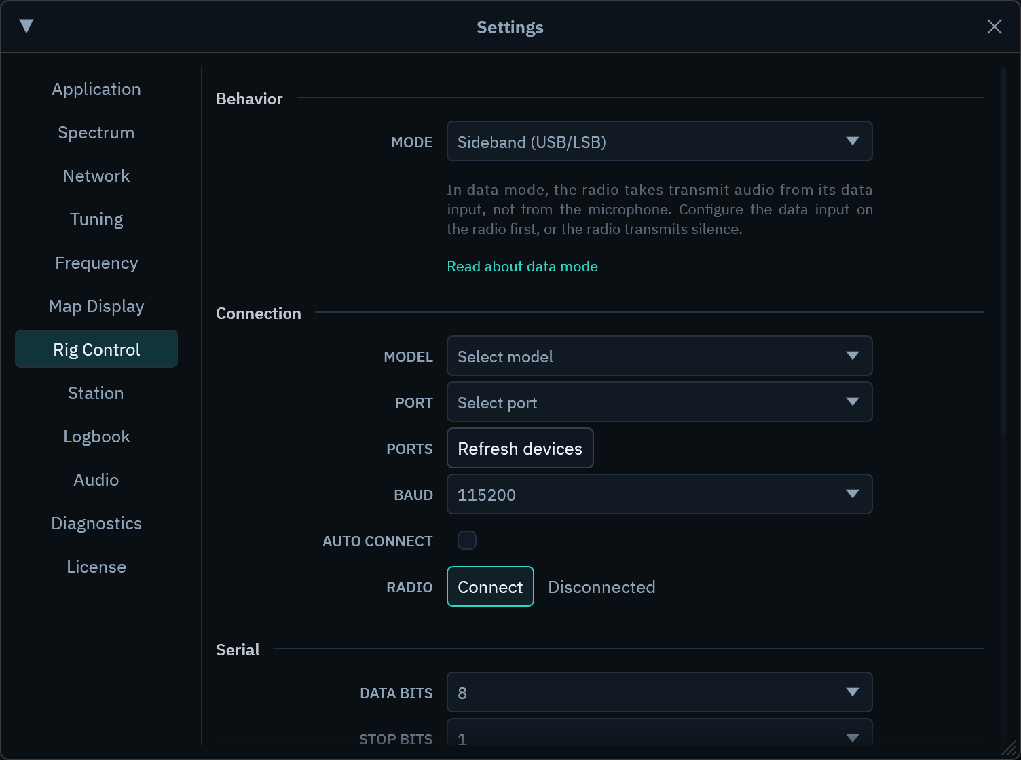This screenshot has height=760, width=1021.
Task: Open the Map Display settings tab
Action: pyautogui.click(x=96, y=306)
